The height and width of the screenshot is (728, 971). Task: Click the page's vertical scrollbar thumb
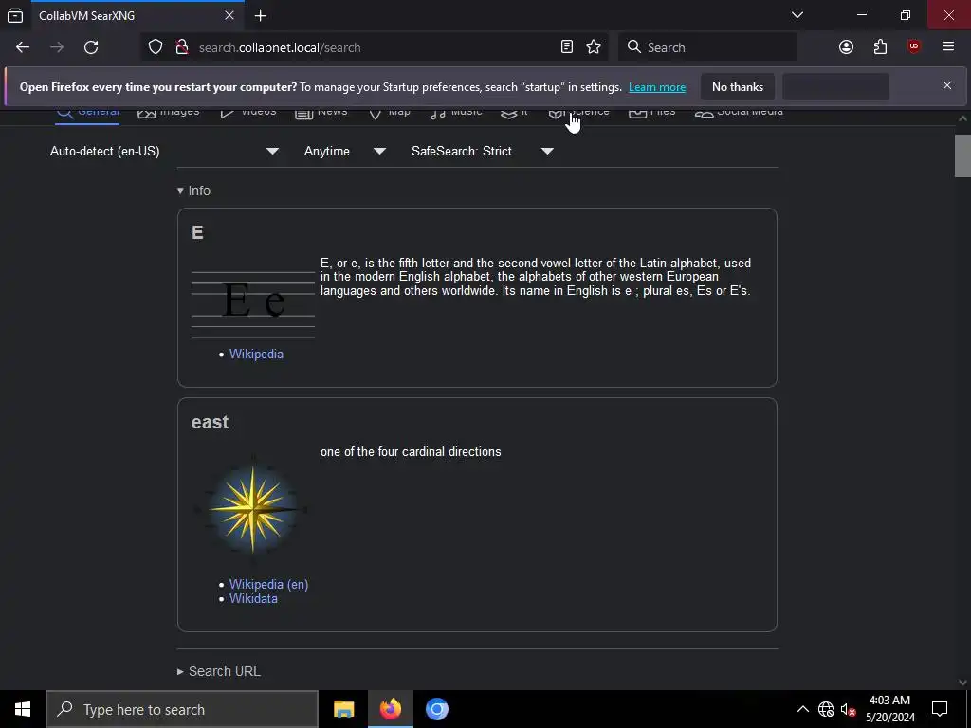pyautogui.click(x=962, y=155)
